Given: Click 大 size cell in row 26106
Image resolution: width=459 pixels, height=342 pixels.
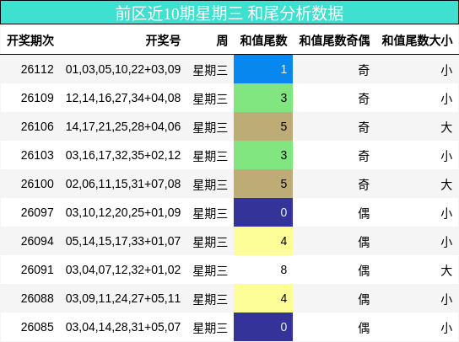Looking at the screenshot, I should (446, 127).
